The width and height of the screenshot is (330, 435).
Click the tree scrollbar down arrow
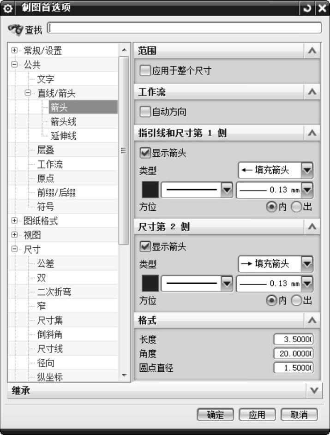tap(124, 375)
